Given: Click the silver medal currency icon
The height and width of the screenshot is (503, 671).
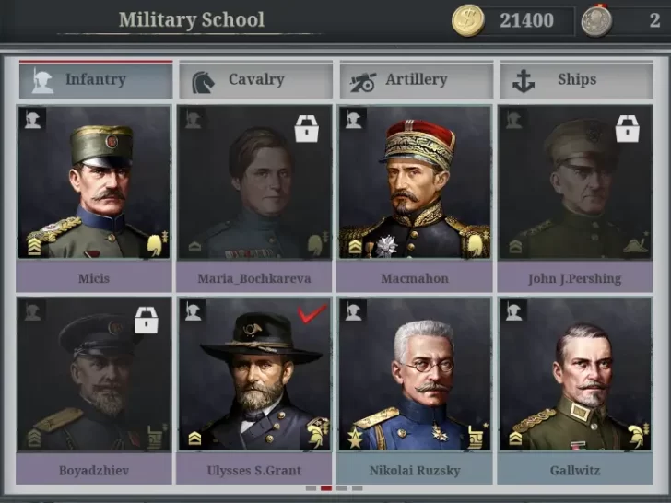Looking at the screenshot, I should (x=596, y=20).
